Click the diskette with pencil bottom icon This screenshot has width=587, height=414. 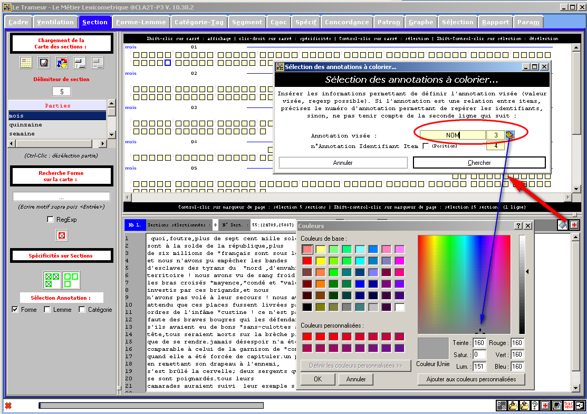557,406
